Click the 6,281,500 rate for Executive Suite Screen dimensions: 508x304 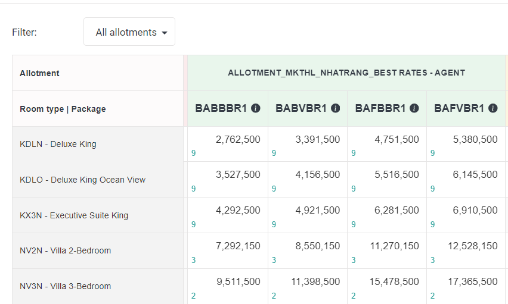(x=397, y=211)
